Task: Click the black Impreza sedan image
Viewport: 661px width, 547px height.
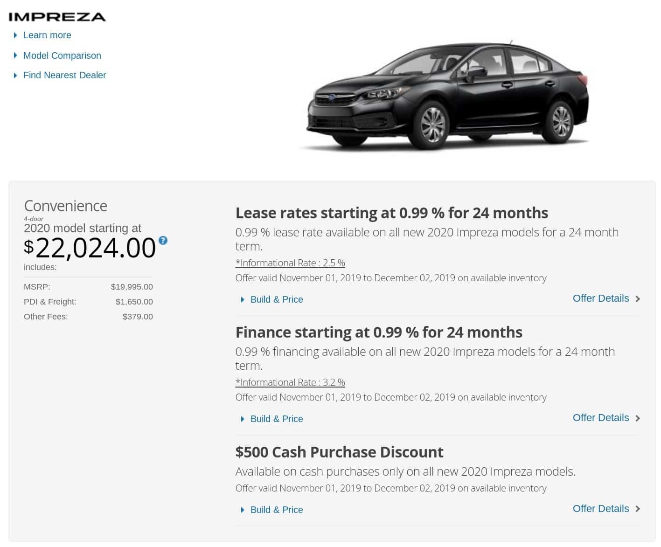Action: click(x=446, y=96)
